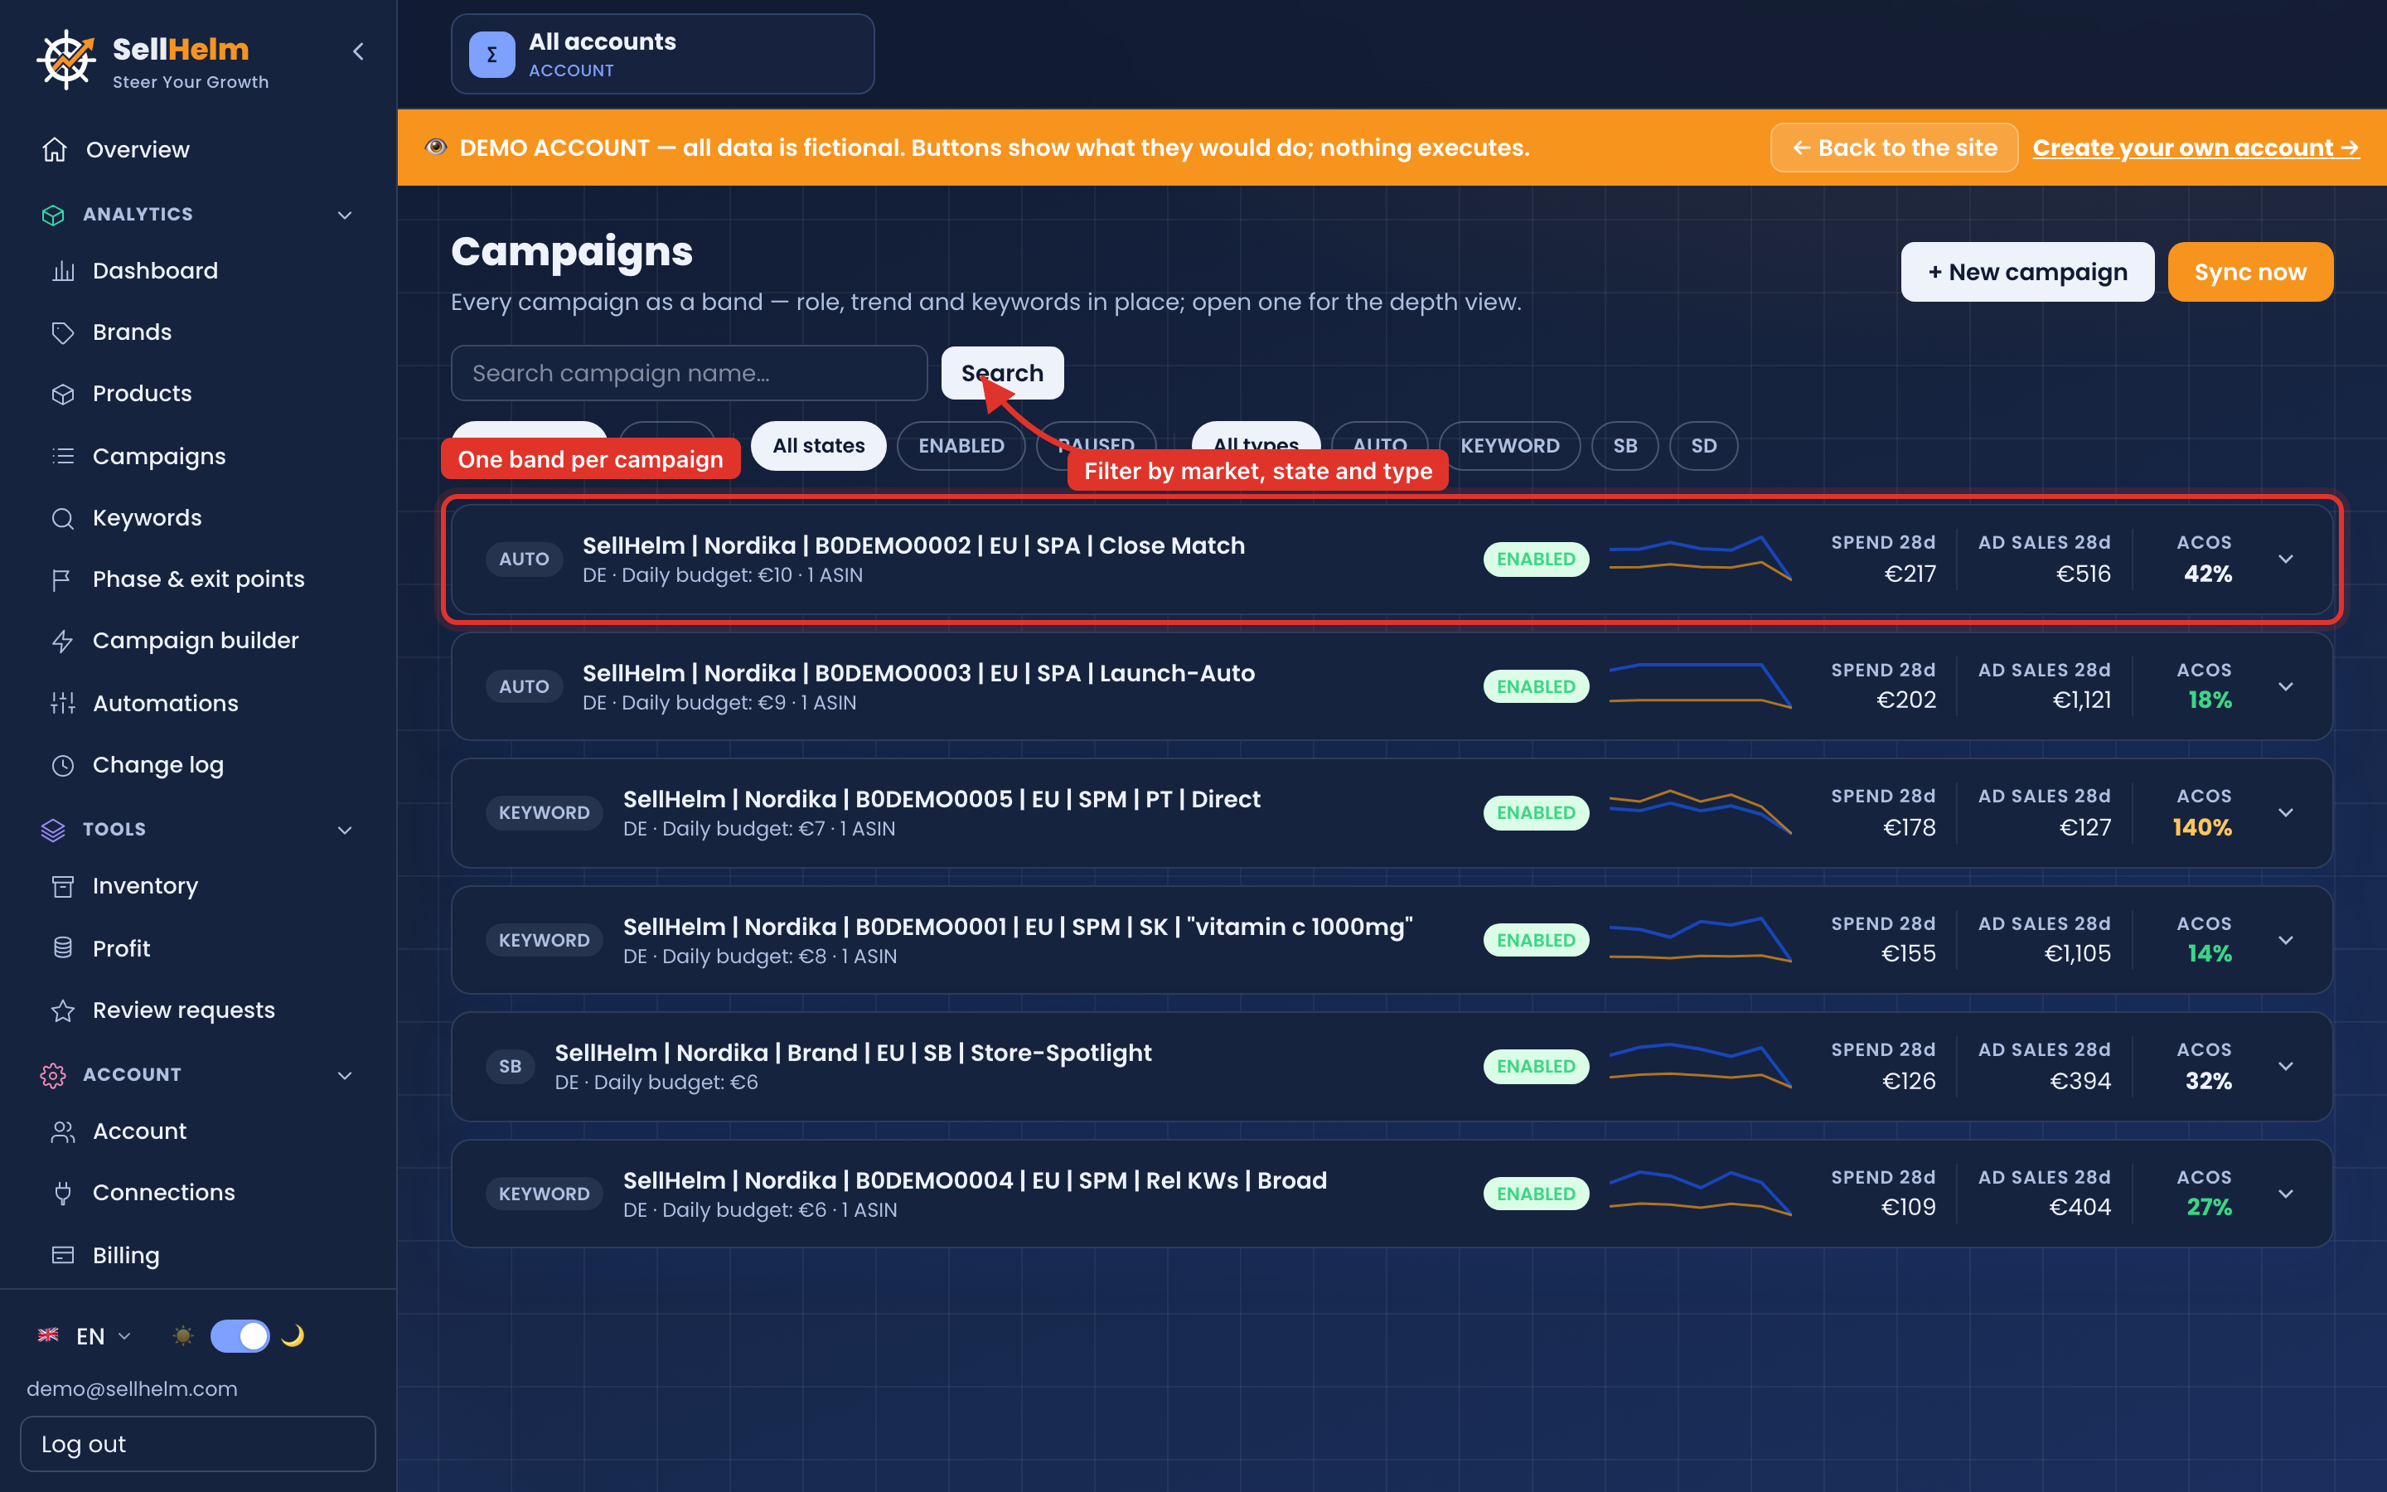Click the SellHelm ship wheel logo
The height and width of the screenshot is (1492, 2387).
click(x=66, y=59)
